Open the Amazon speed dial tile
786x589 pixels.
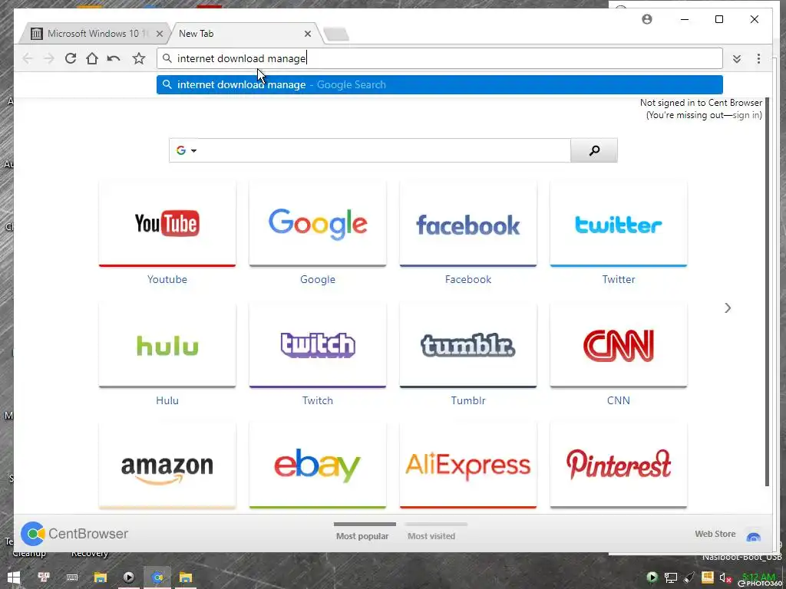click(x=167, y=466)
